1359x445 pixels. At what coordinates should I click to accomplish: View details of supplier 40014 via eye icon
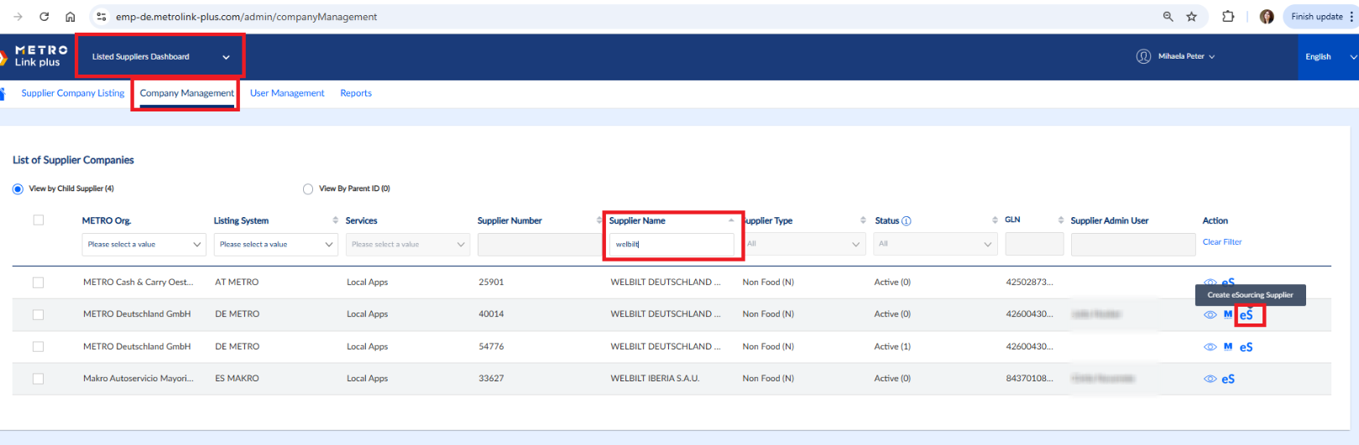click(1210, 315)
